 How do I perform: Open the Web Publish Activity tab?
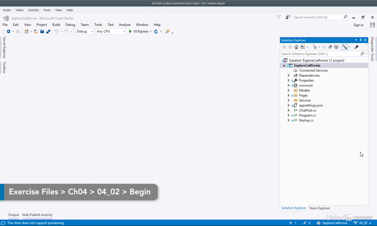click(x=37, y=215)
